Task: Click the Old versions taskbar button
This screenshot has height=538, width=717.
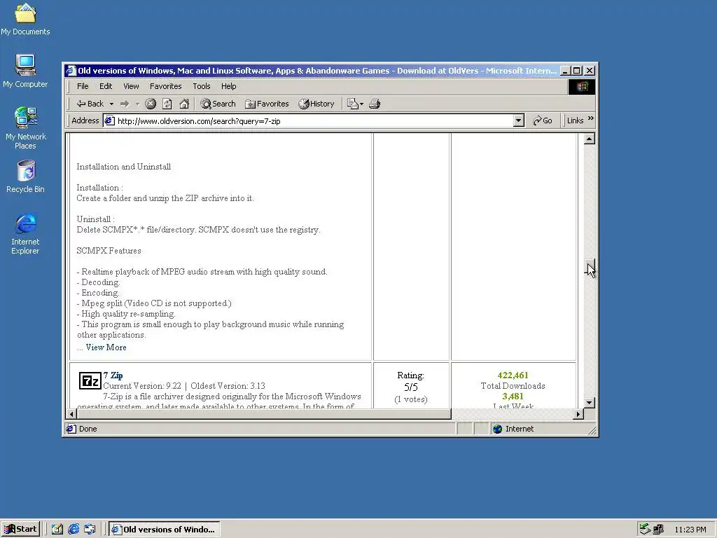Action: point(165,530)
